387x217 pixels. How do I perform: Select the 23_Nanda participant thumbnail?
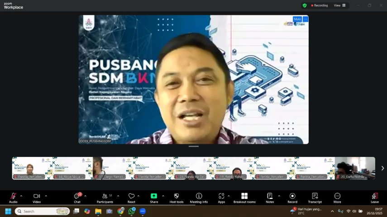click(x=194, y=168)
